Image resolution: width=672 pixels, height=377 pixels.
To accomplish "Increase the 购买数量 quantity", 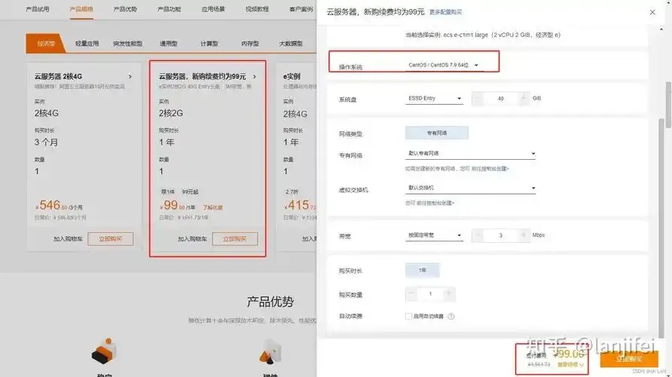I will pyautogui.click(x=449, y=294).
